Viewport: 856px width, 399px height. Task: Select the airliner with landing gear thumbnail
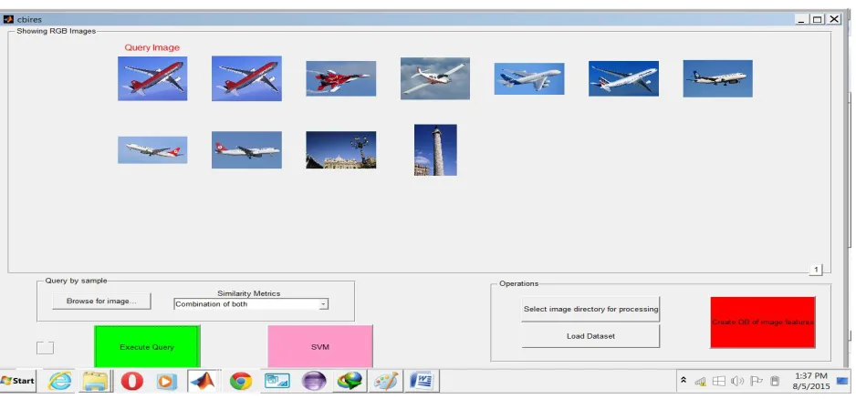pos(717,78)
